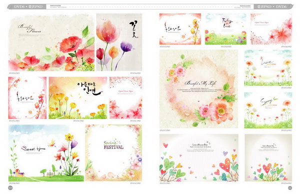This screenshot has height=194, width=300.
Task: Click the 'FLORAL PATTERNS' subtitle on the right header
Action: click(x=242, y=7)
